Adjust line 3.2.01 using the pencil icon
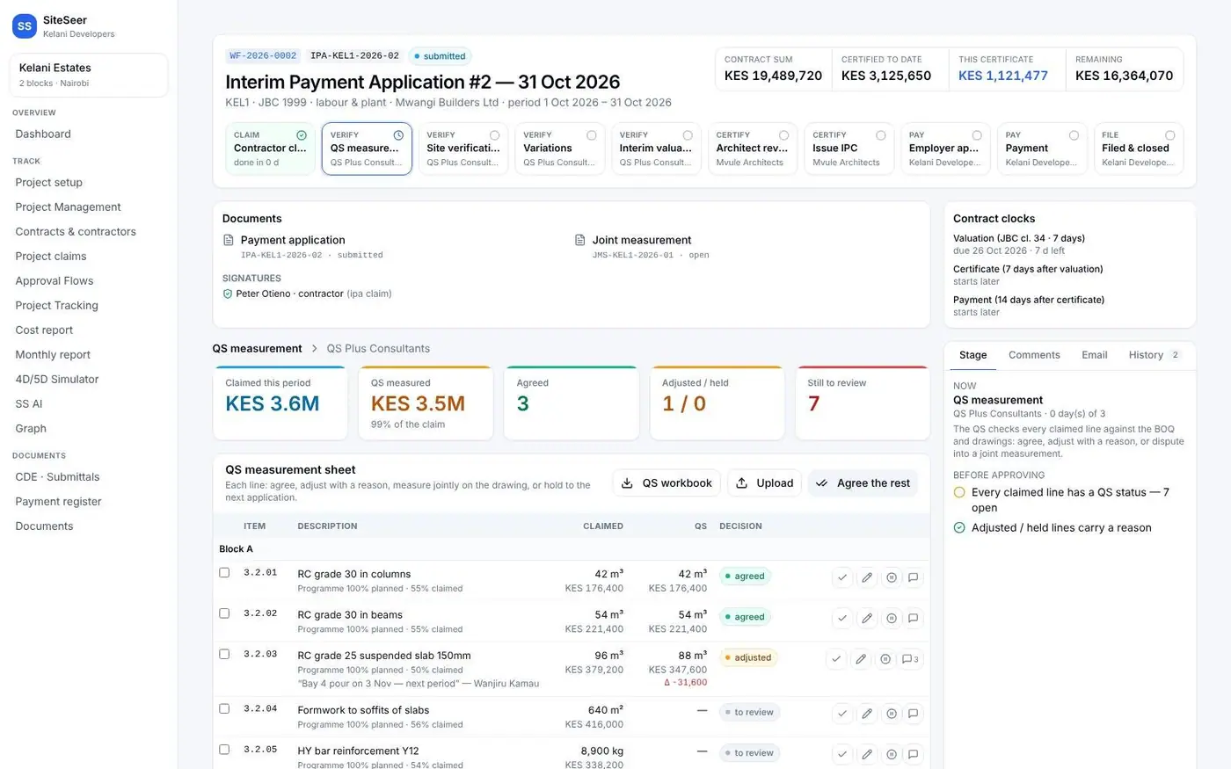The height and width of the screenshot is (769, 1231). pos(867,577)
